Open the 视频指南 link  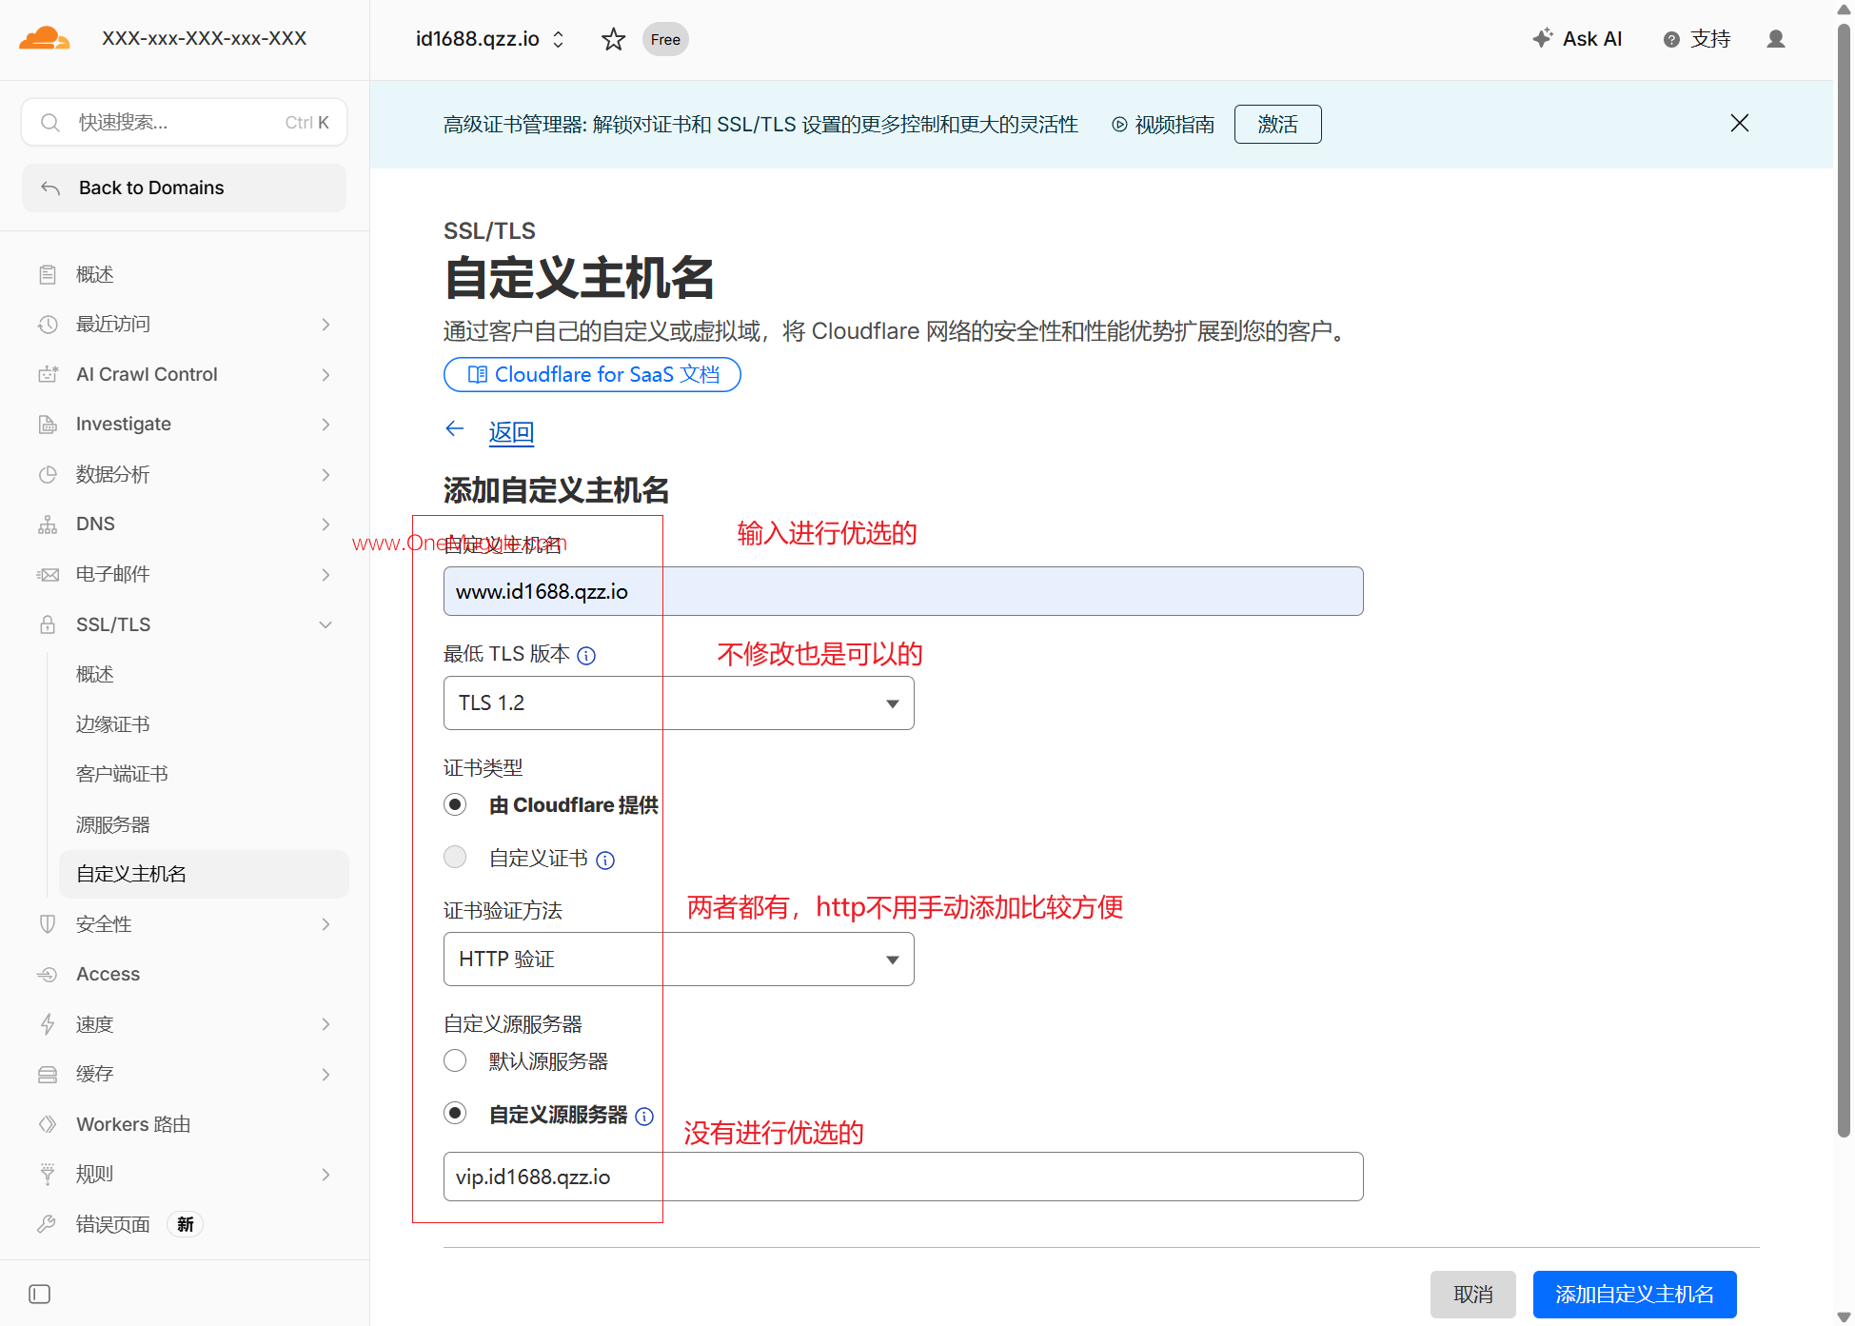coord(1163,125)
